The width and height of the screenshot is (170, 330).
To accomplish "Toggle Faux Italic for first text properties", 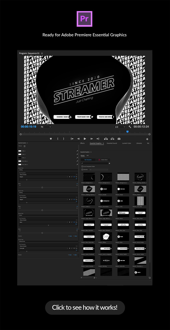I will [72, 177].
